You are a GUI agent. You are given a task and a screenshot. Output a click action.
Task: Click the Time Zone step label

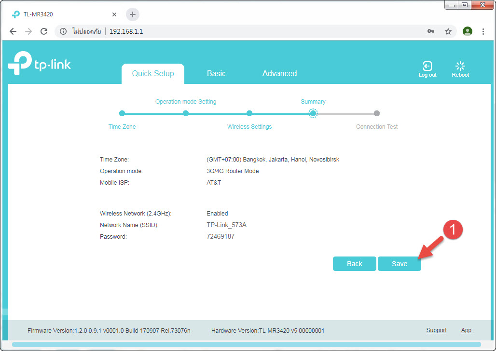click(122, 126)
